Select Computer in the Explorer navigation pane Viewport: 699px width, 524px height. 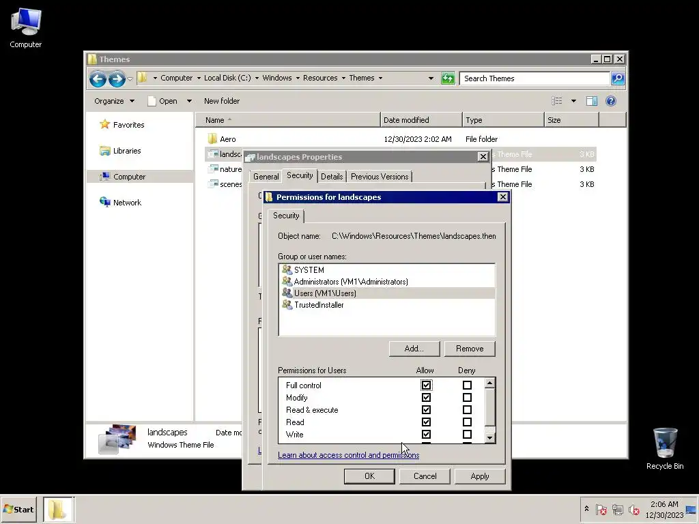coord(129,177)
